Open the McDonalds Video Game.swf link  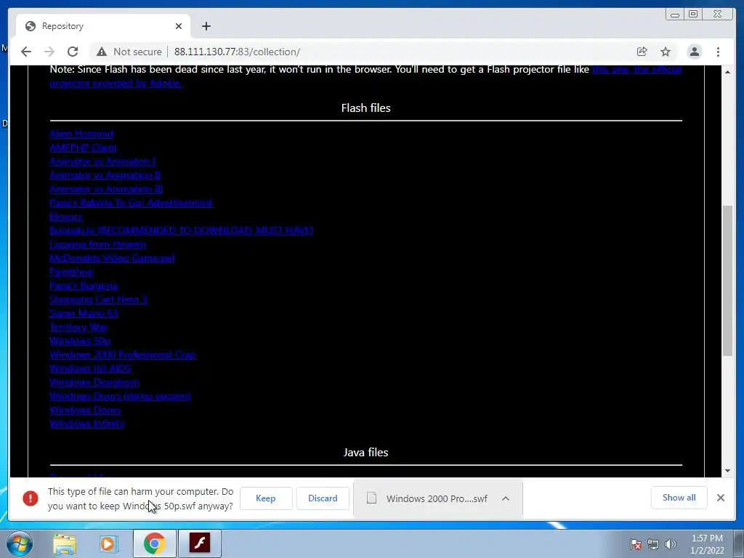(x=112, y=258)
